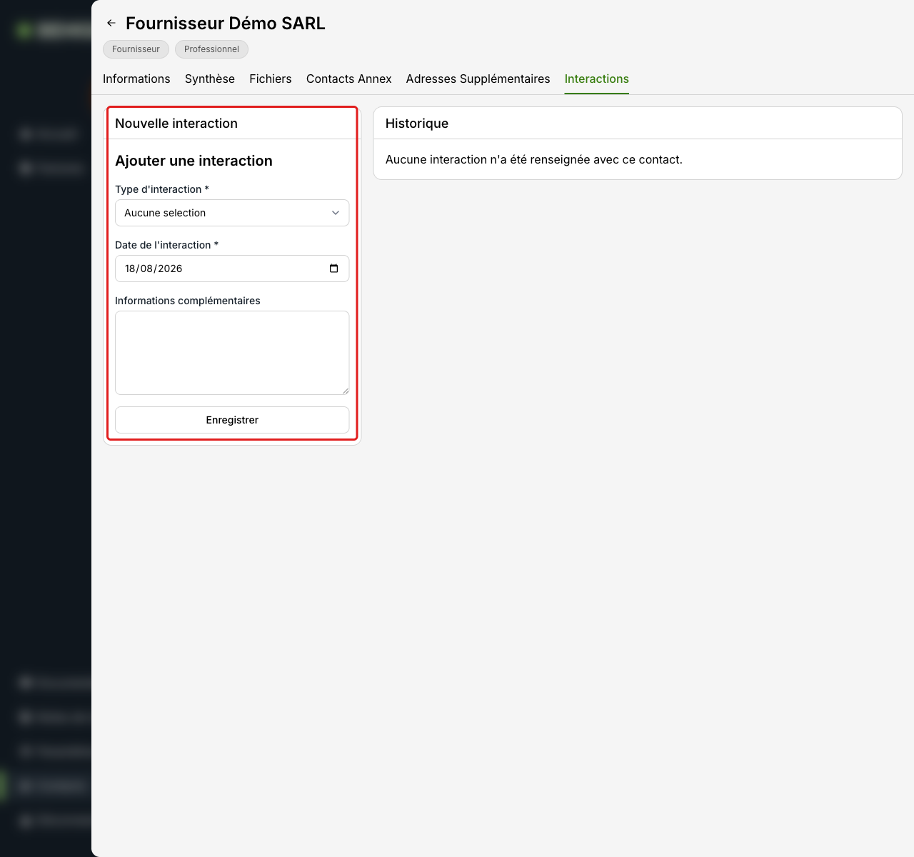
Task: Click the Ajouter une interaction heading
Action: (x=194, y=161)
